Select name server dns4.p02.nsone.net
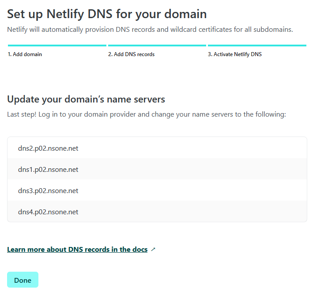Image resolution: width=313 pixels, height=296 pixels. pos(157,211)
